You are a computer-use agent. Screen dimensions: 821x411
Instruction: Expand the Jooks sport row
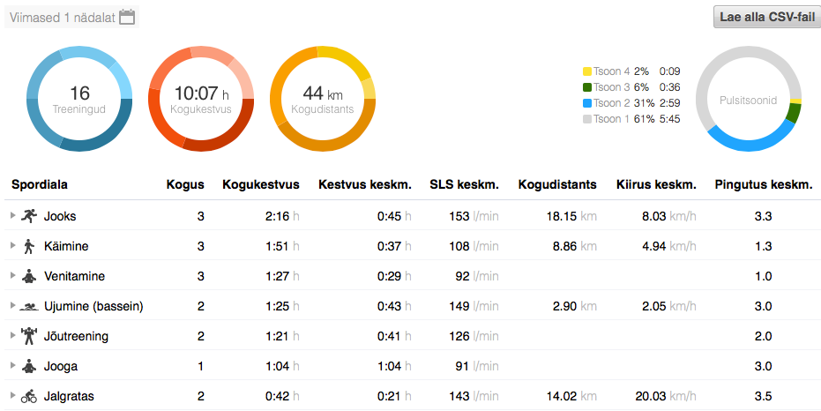click(12, 216)
